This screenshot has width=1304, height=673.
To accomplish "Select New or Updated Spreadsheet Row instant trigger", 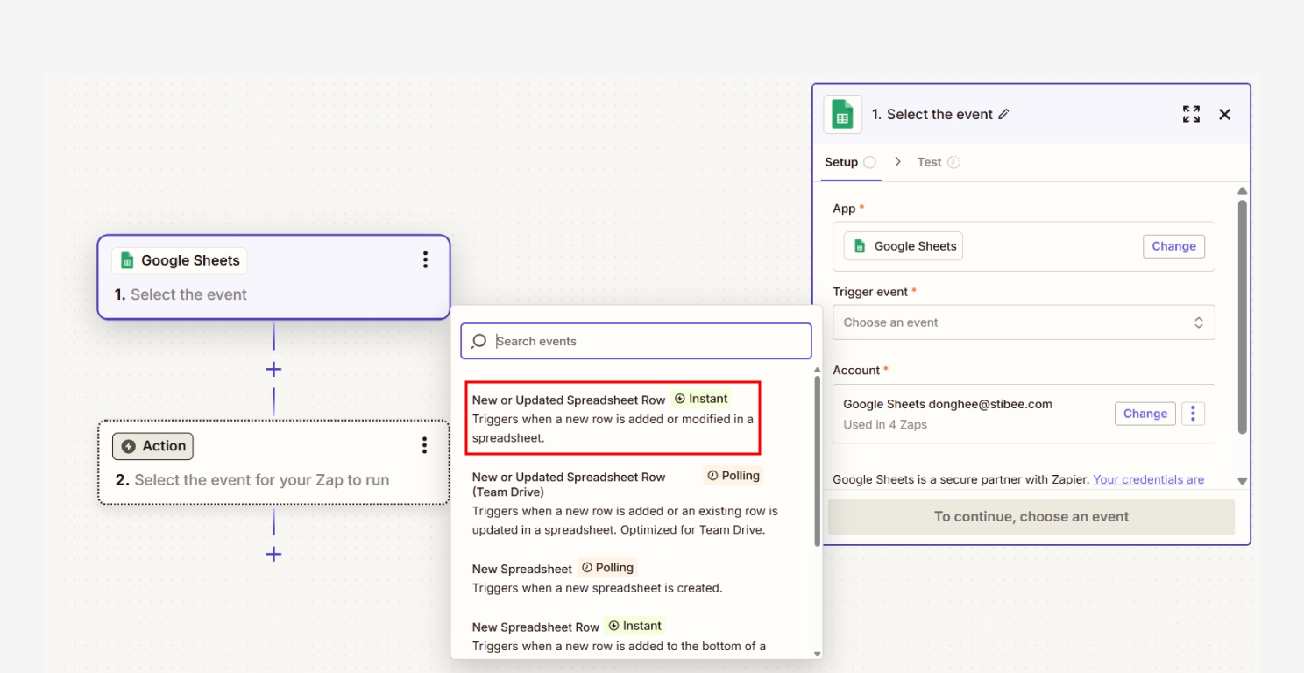I will click(613, 418).
